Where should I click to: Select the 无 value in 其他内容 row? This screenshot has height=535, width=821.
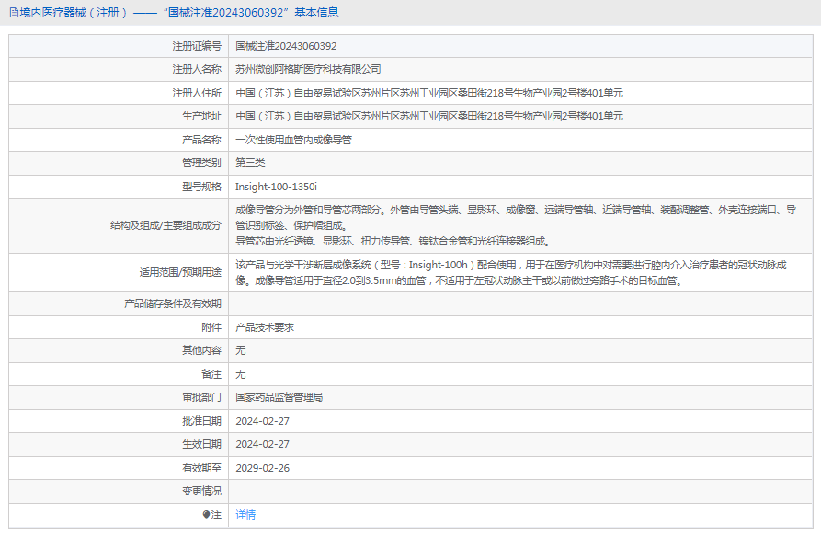(x=240, y=350)
